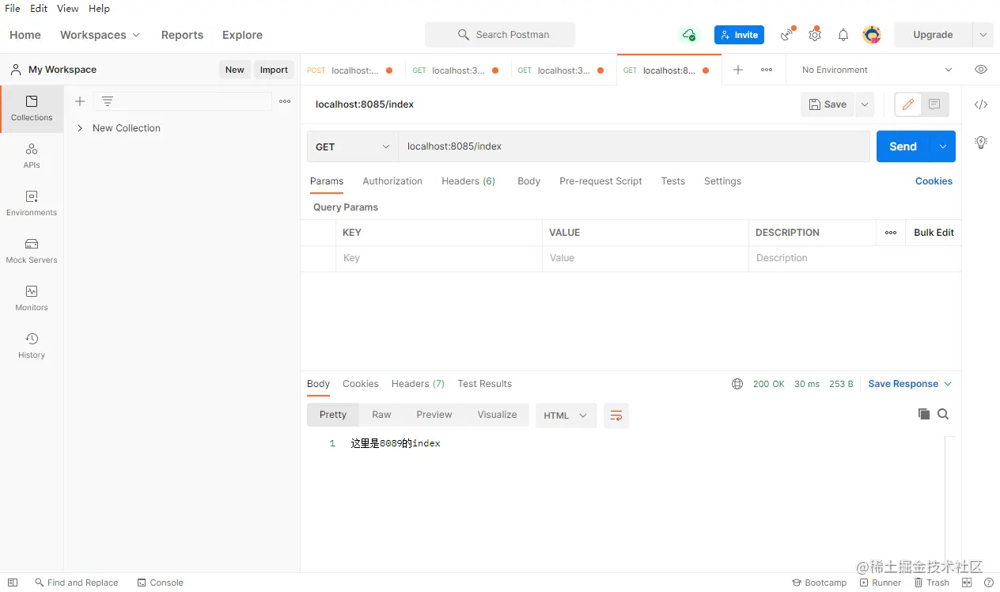Click the Search Postman box
The width and height of the screenshot is (1000, 592).
pos(500,35)
